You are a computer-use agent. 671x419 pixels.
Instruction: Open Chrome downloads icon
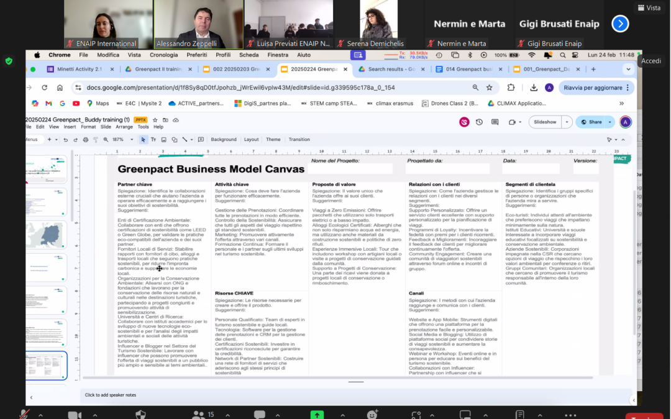click(x=534, y=88)
